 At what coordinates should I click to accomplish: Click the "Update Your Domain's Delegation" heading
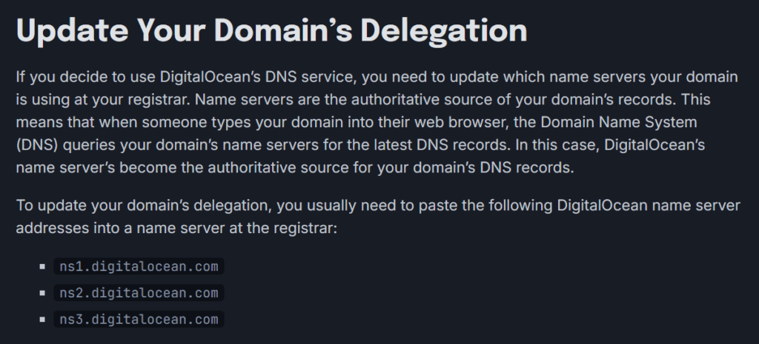271,31
